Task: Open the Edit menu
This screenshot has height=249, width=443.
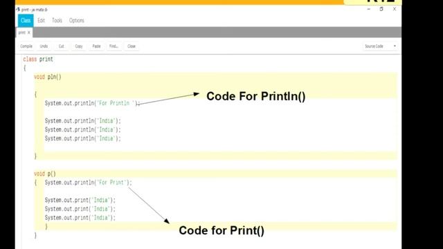Action: click(41, 20)
